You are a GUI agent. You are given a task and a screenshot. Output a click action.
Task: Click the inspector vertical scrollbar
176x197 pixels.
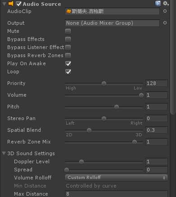[173, 57]
